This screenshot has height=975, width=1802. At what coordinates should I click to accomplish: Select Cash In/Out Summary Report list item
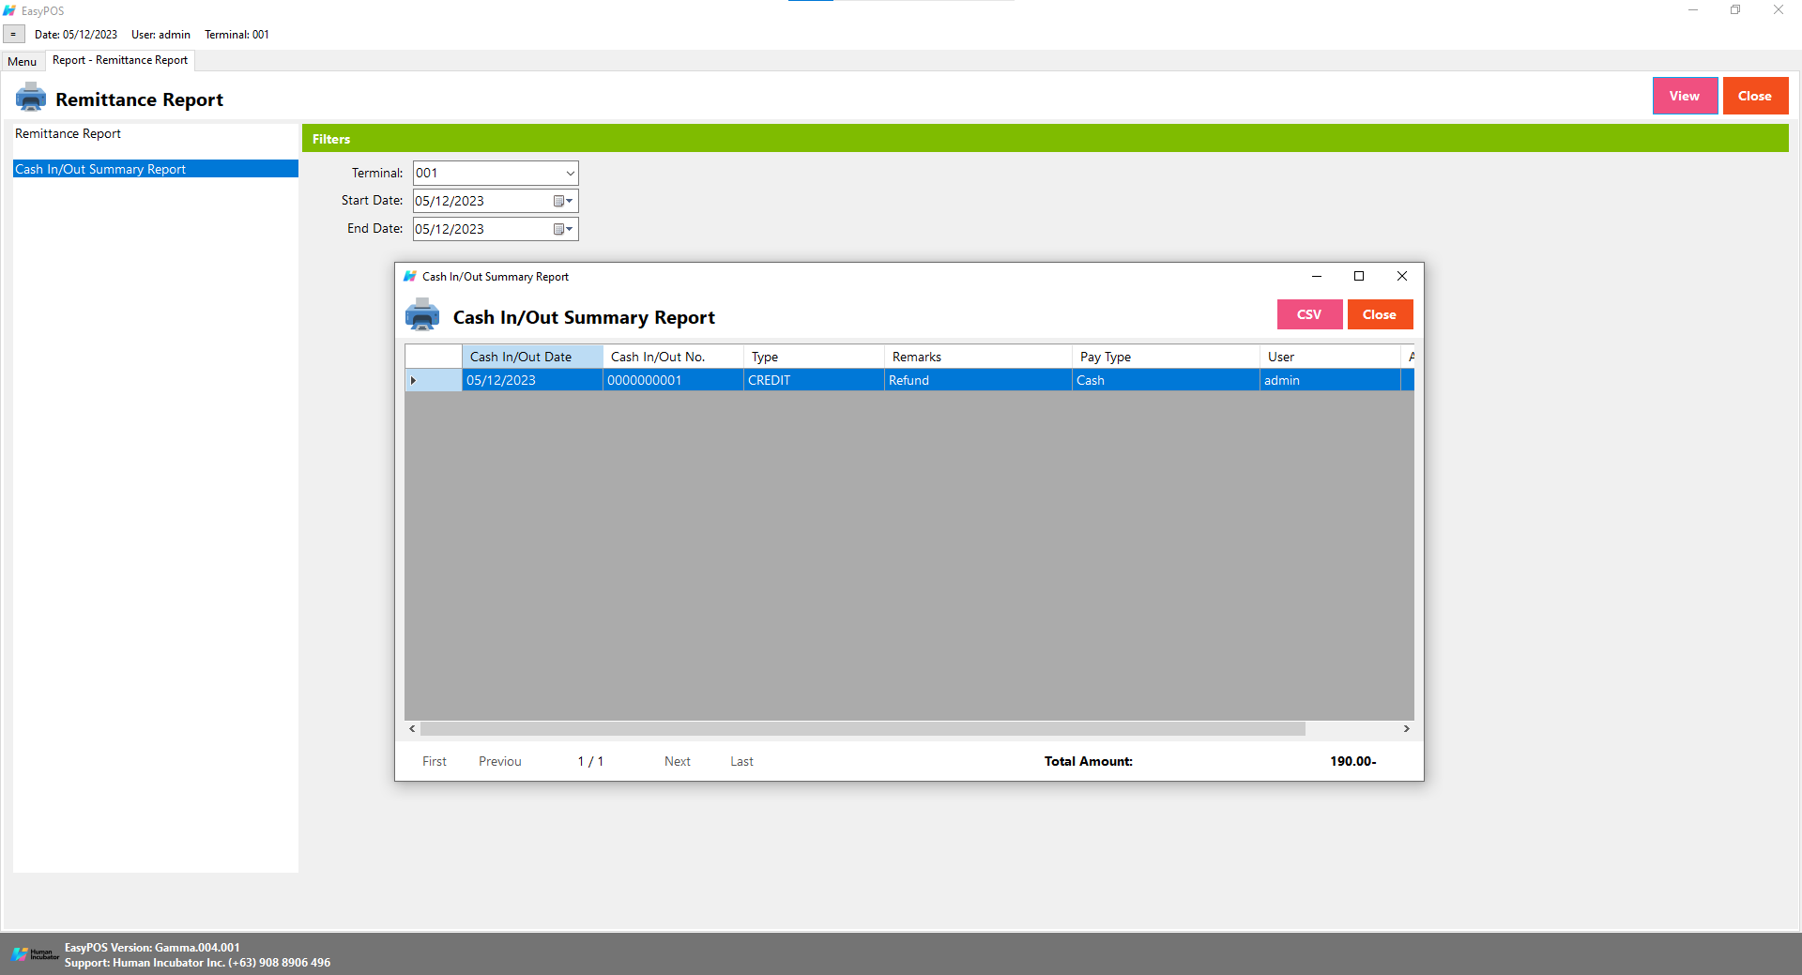click(100, 169)
